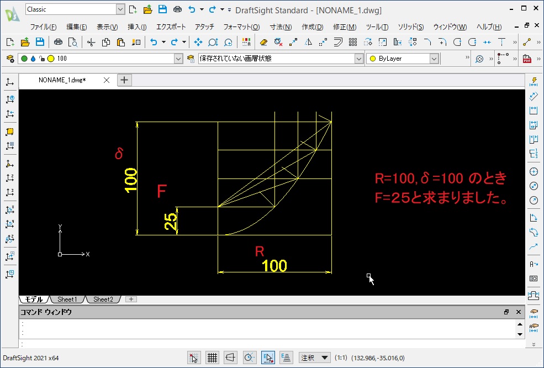The image size is (544, 368).
Task: Open the Classic workspace dropdown
Action: [120, 9]
